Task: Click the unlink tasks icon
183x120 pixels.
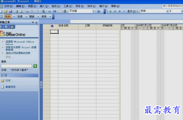Action: (54, 11)
